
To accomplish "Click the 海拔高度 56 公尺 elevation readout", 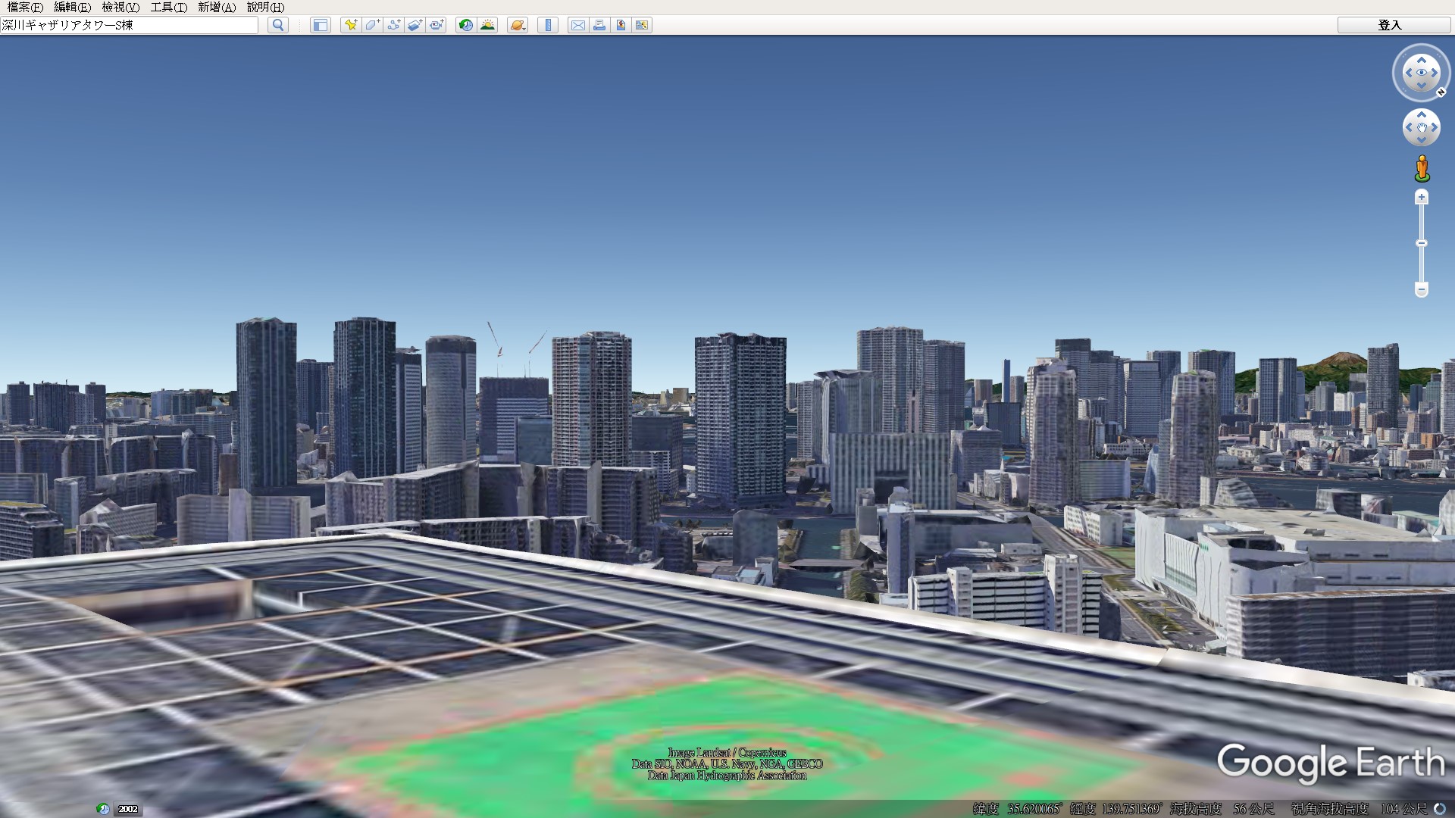I will 1222,809.
